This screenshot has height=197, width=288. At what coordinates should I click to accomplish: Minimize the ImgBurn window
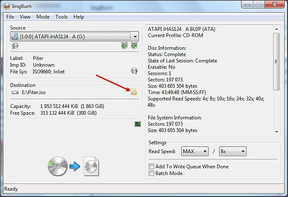pyautogui.click(x=247, y=5)
